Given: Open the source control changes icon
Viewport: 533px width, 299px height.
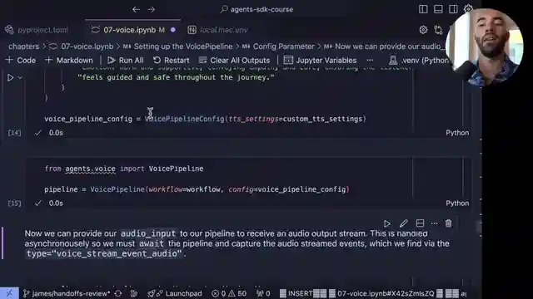Looking at the screenshot, I should pos(438,30).
